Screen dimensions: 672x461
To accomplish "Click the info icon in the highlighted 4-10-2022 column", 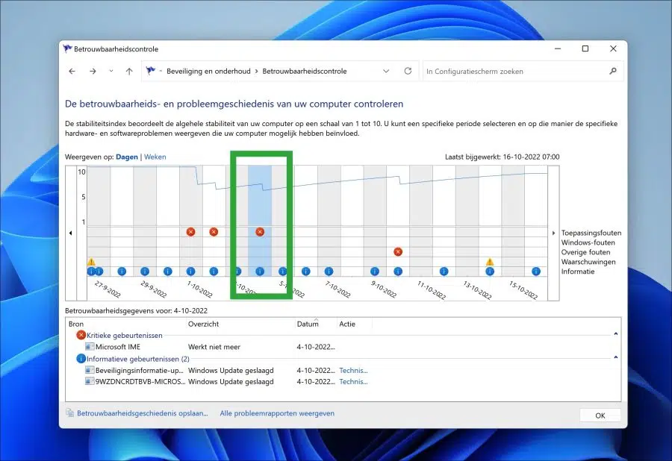I will [x=260, y=272].
